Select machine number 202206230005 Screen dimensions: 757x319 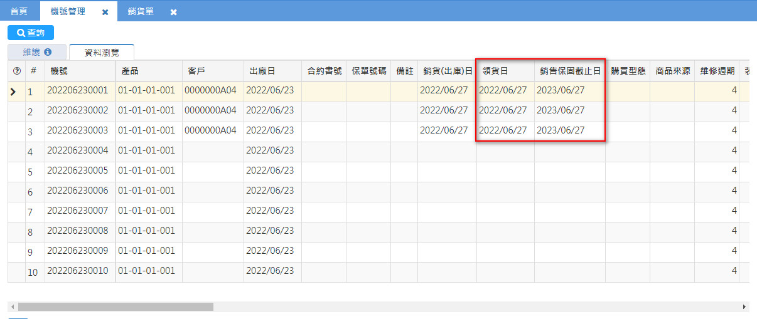77,171
